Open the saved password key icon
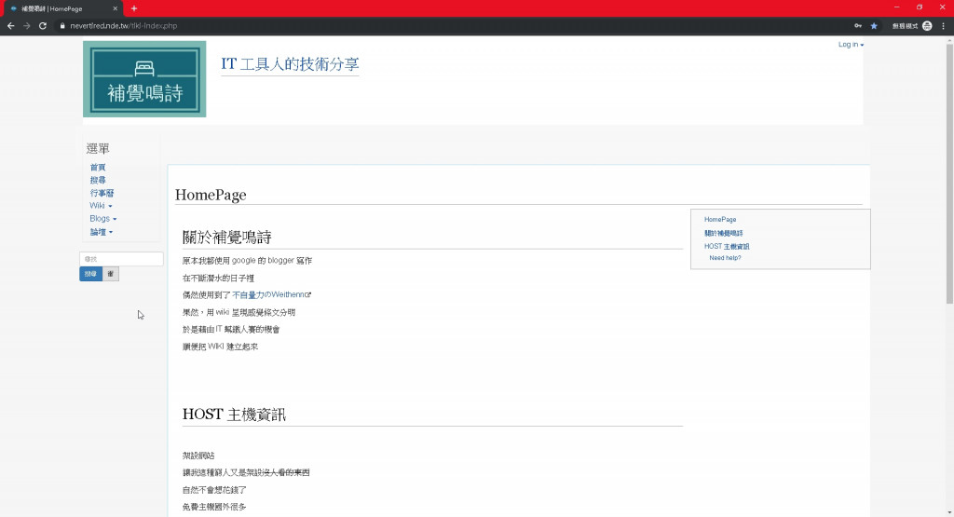This screenshot has height=517, width=954. 858,25
